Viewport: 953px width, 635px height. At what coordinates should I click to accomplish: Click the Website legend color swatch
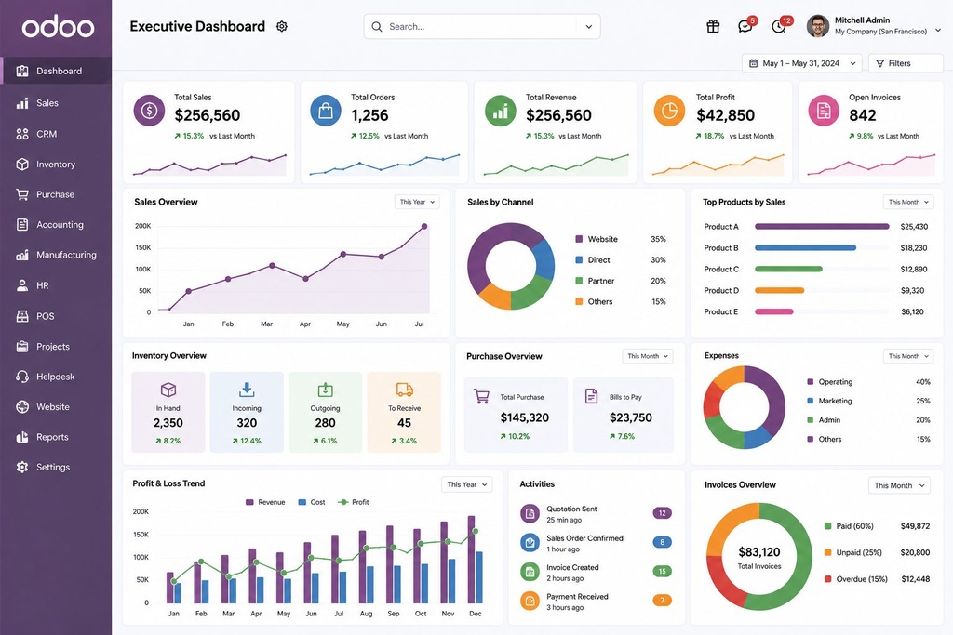579,239
